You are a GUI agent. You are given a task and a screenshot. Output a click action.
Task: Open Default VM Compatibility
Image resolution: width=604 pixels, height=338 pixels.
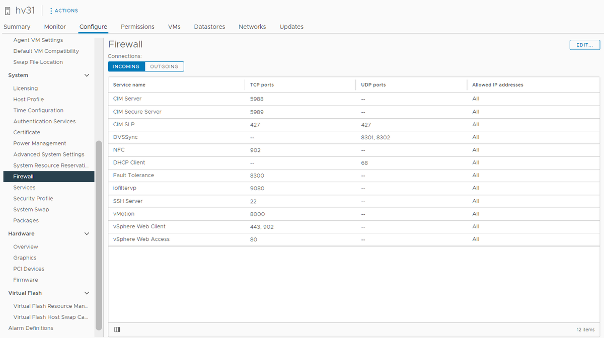(46, 51)
